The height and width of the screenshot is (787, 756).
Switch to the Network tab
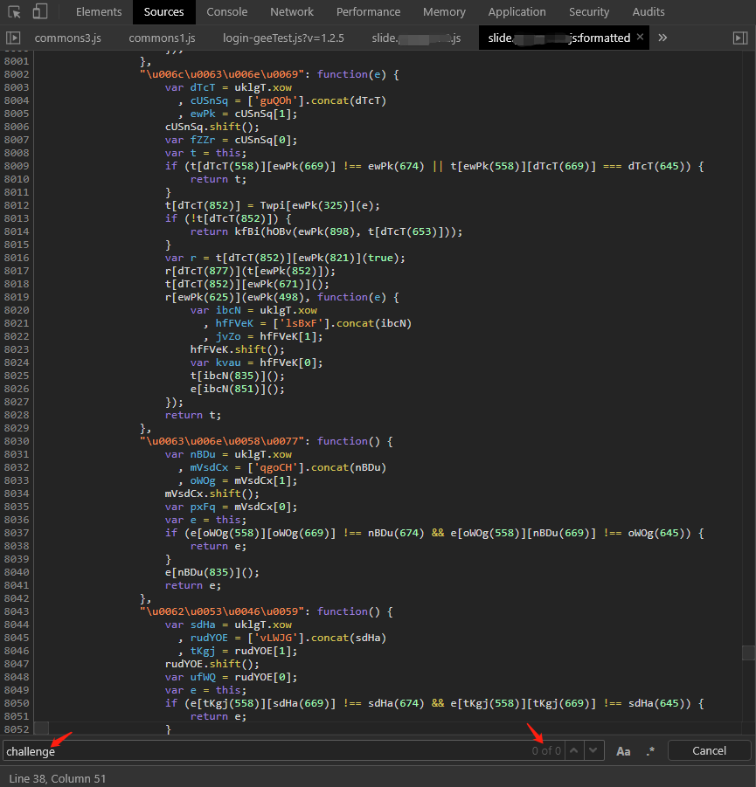[x=292, y=11]
